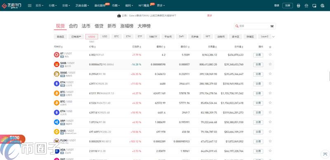Click the BTC / USDT coin logo
The width and height of the screenshot is (330, 160).
click(x=57, y=93)
